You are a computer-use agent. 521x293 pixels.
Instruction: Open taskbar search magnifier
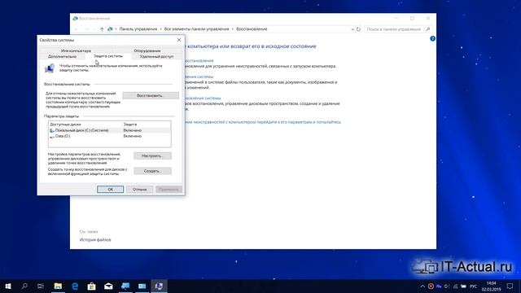click(24, 286)
